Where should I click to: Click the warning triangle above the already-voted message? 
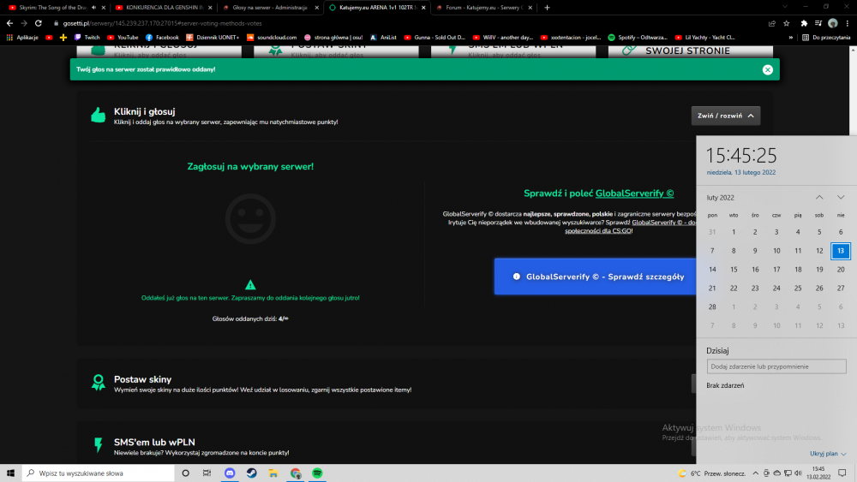[x=250, y=284]
